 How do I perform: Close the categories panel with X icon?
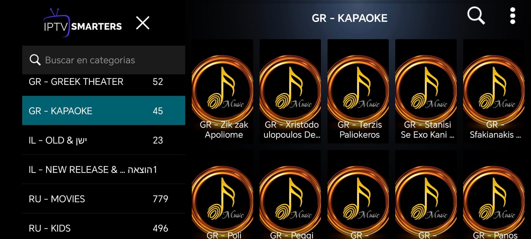[x=143, y=23]
